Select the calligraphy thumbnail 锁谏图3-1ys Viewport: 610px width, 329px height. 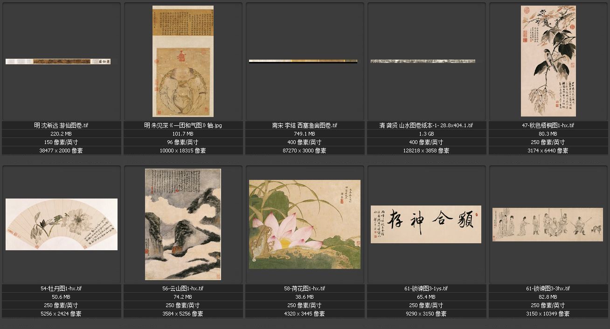[x=426, y=224]
